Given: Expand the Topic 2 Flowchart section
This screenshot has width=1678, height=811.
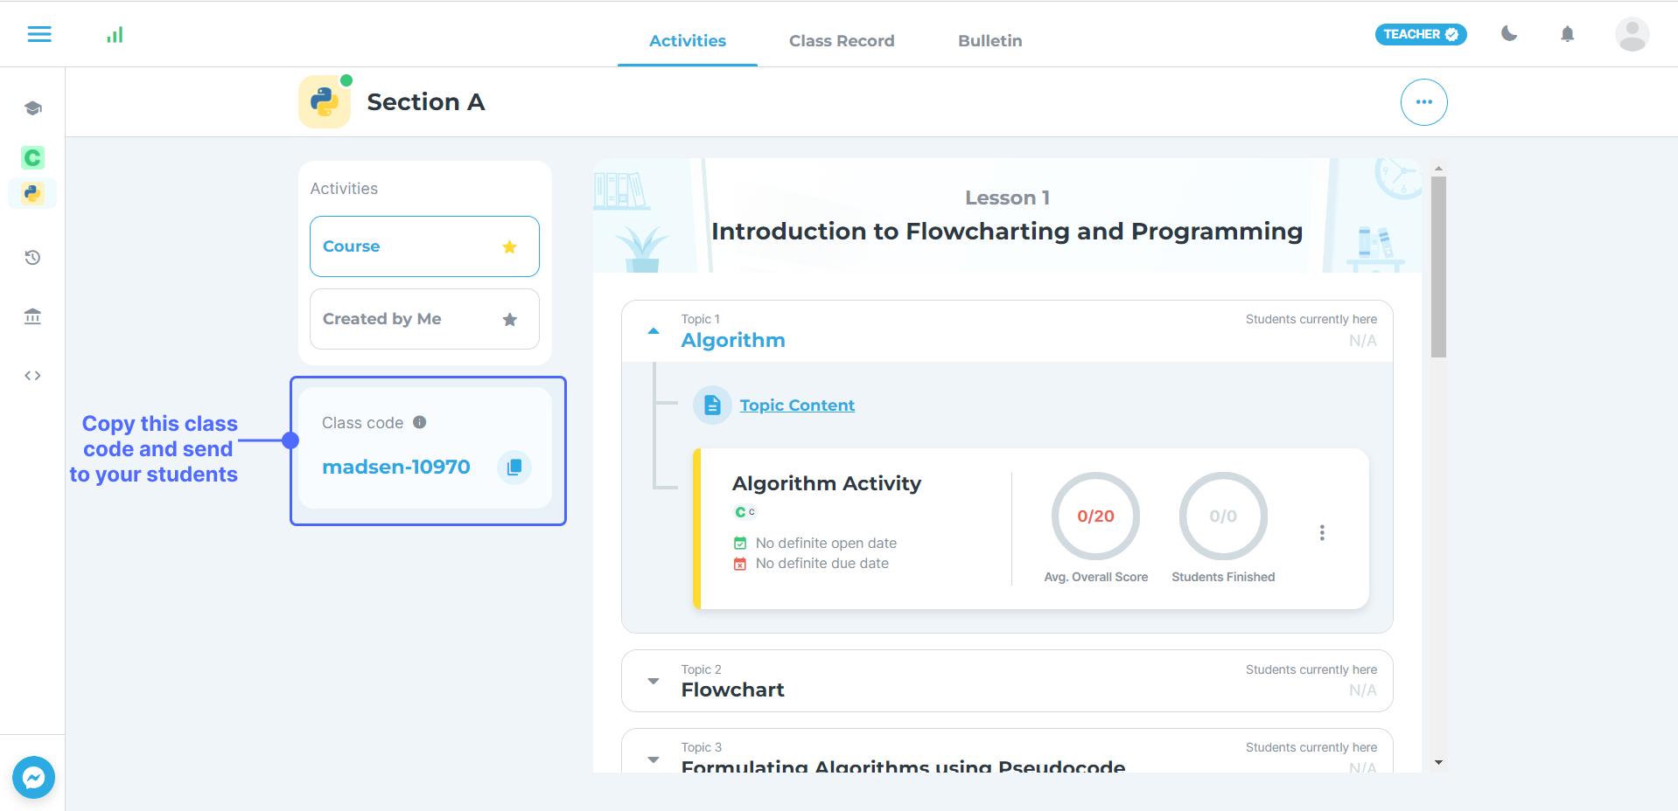Looking at the screenshot, I should click(654, 681).
